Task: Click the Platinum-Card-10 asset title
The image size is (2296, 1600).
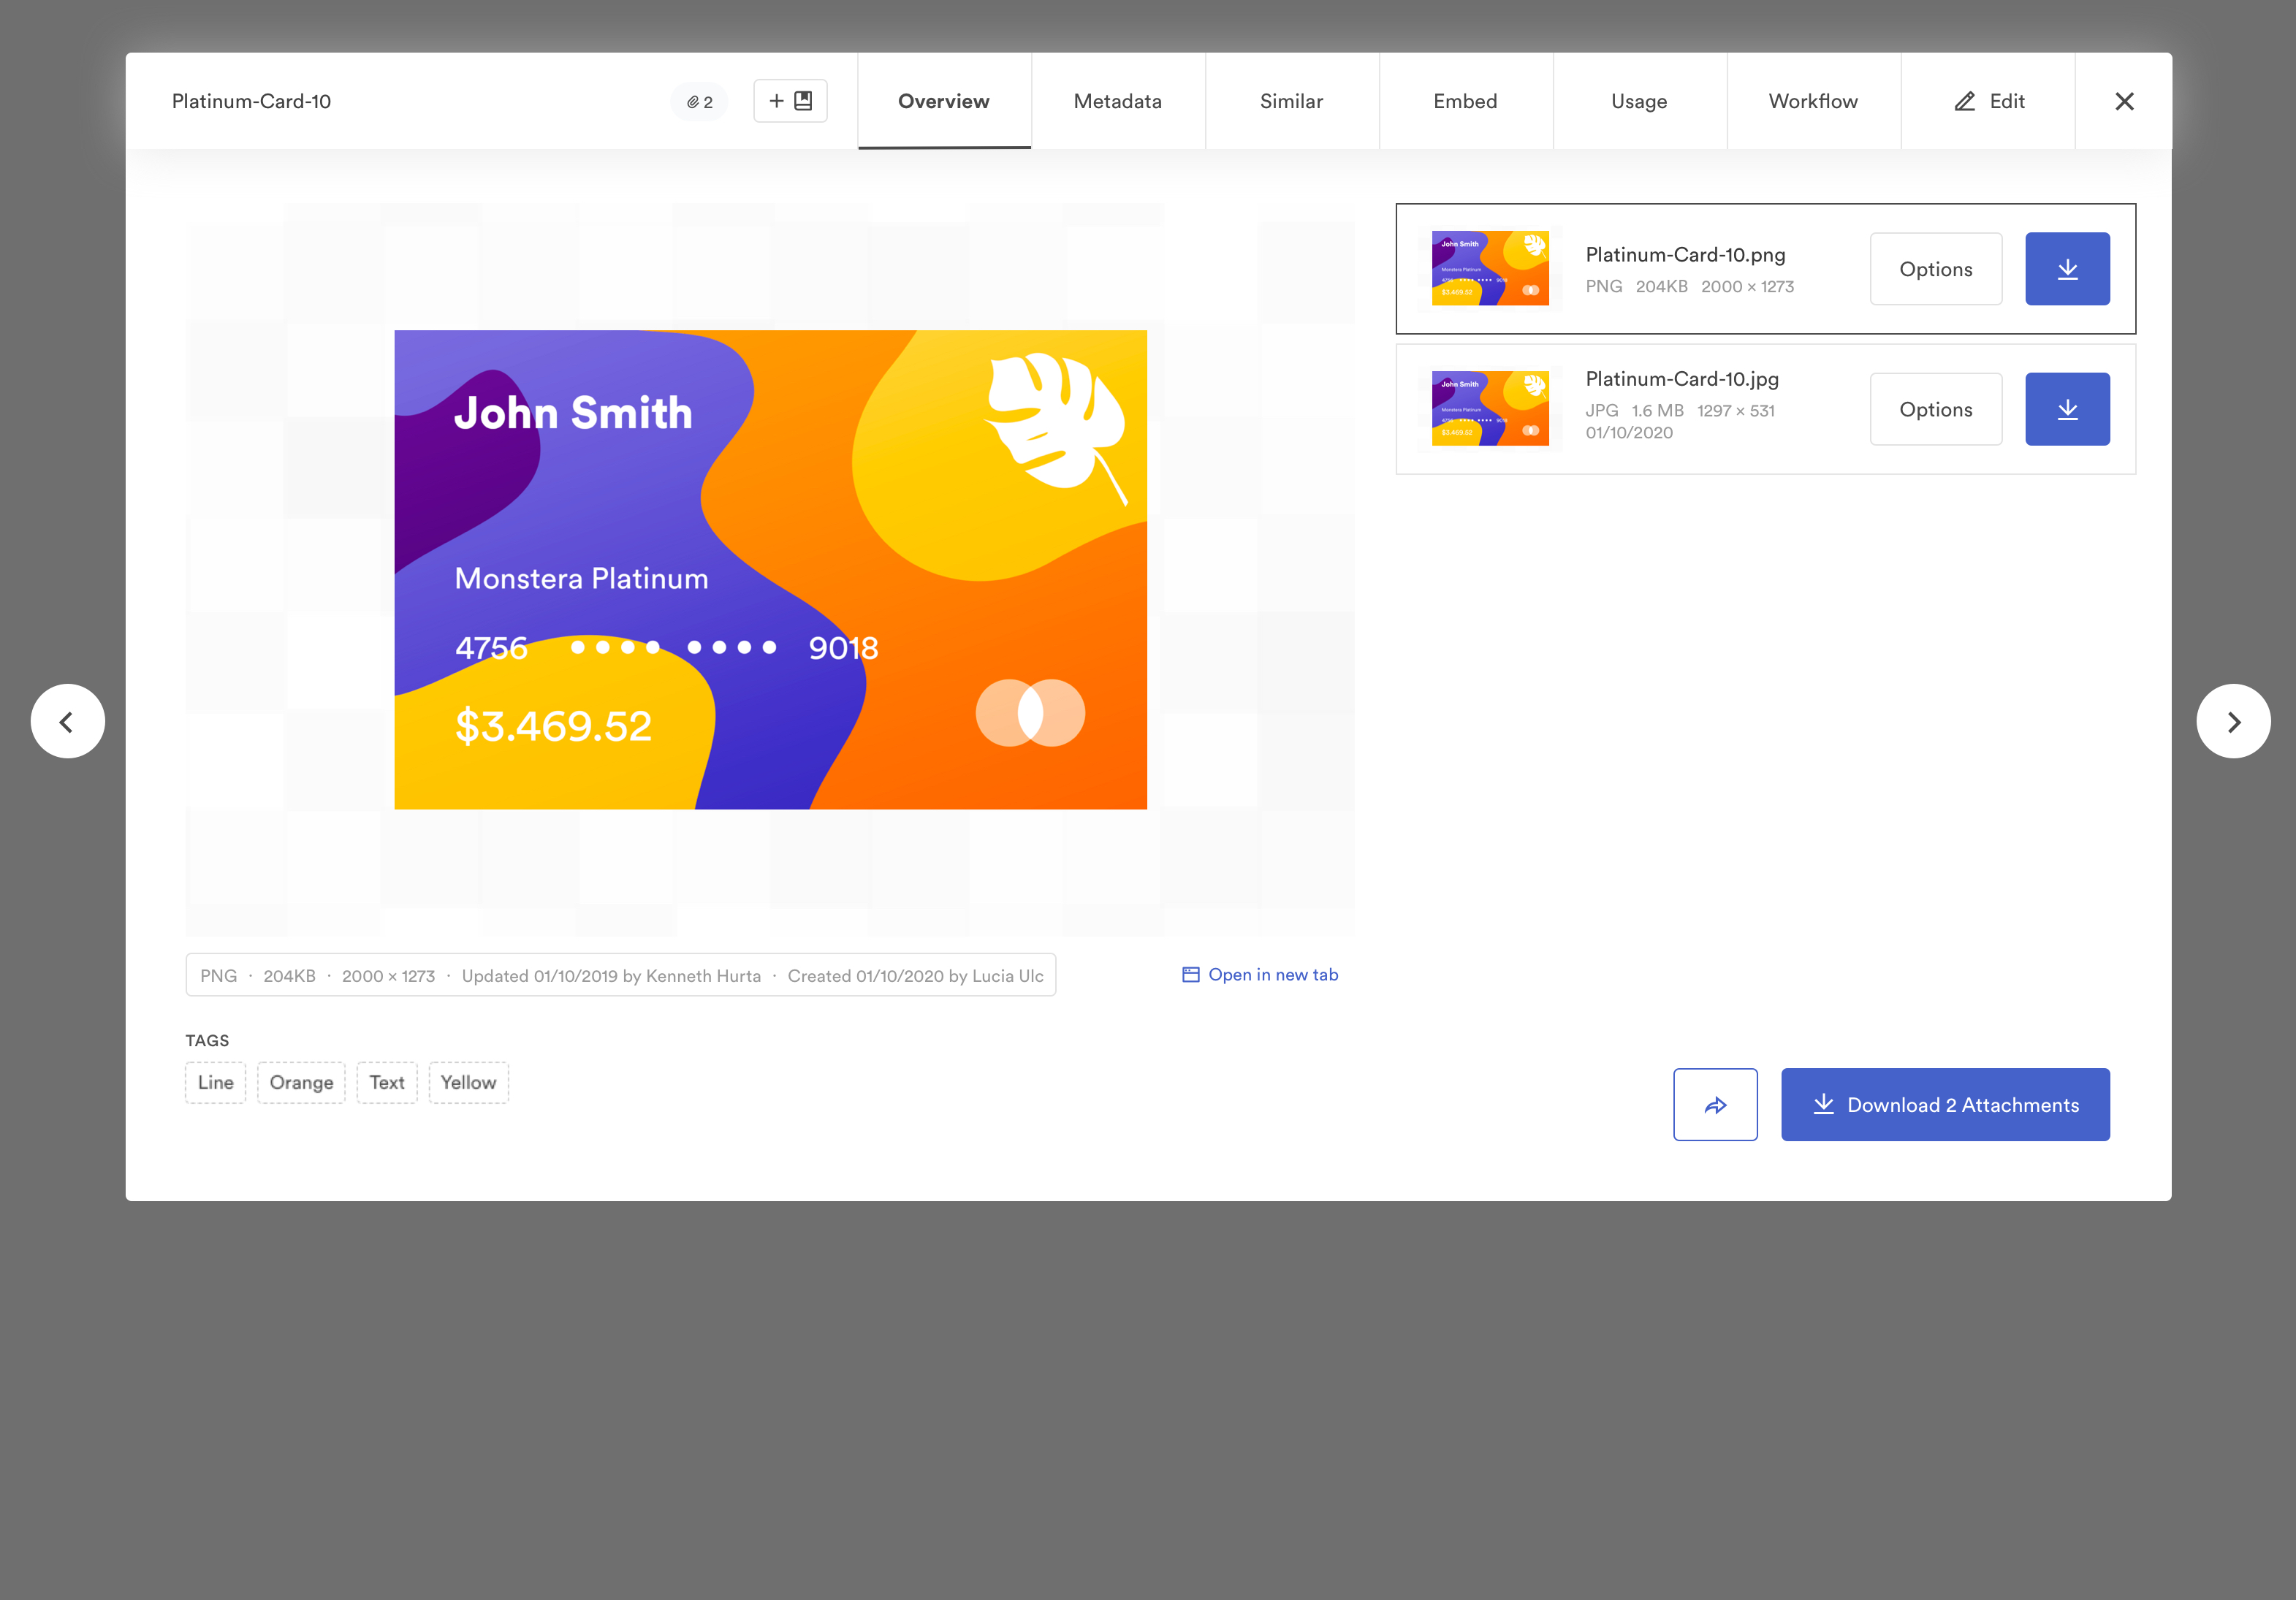Action: click(x=251, y=101)
